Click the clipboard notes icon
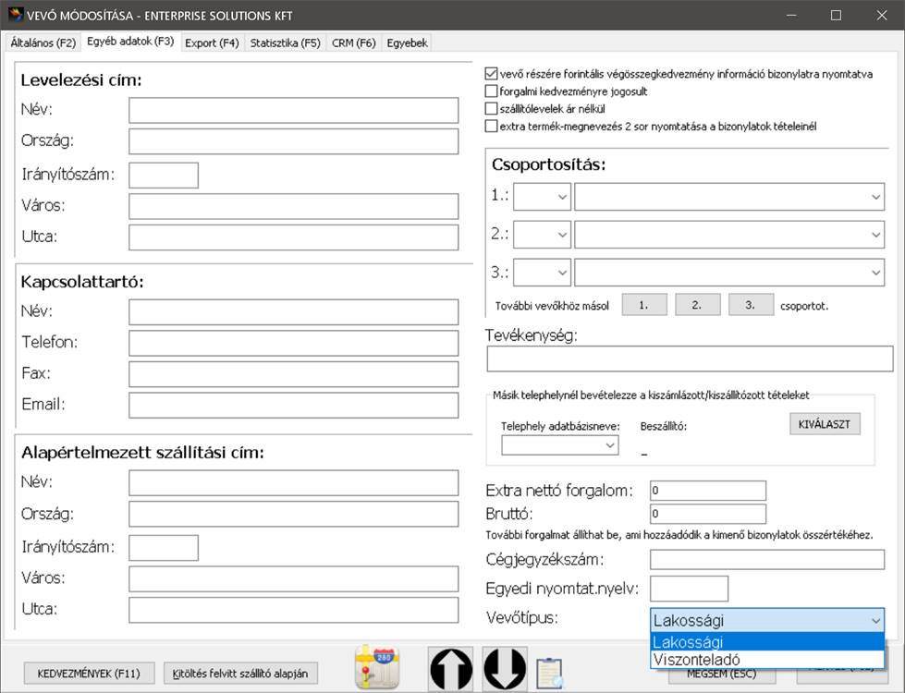This screenshot has height=693, width=905. pyautogui.click(x=549, y=673)
